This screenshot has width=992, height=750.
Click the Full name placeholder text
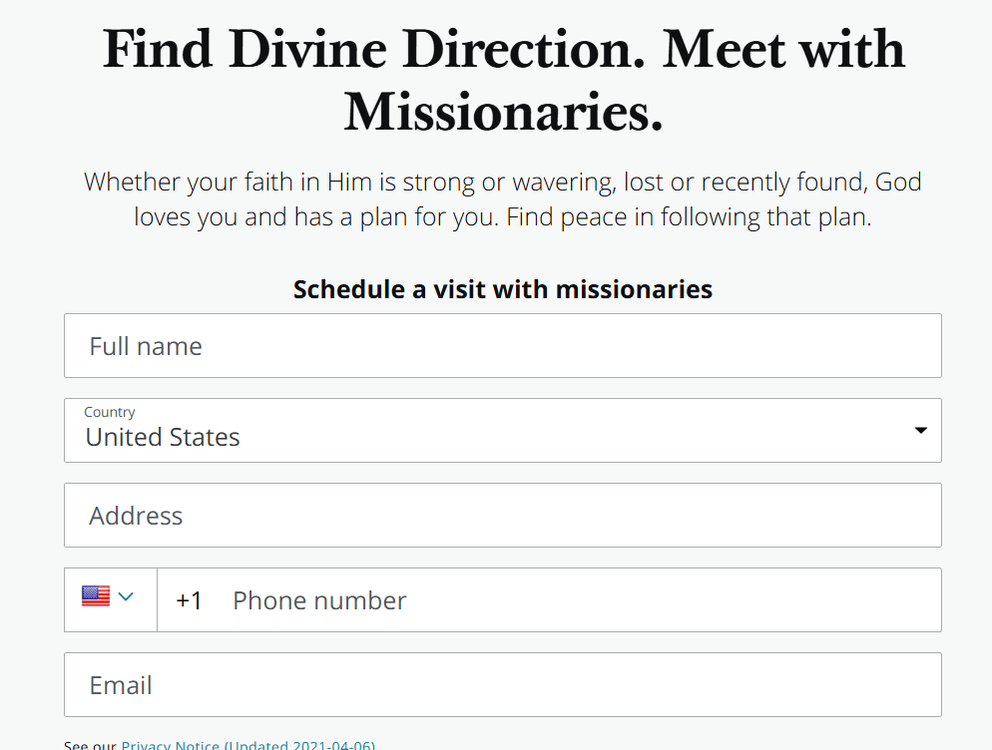point(146,346)
